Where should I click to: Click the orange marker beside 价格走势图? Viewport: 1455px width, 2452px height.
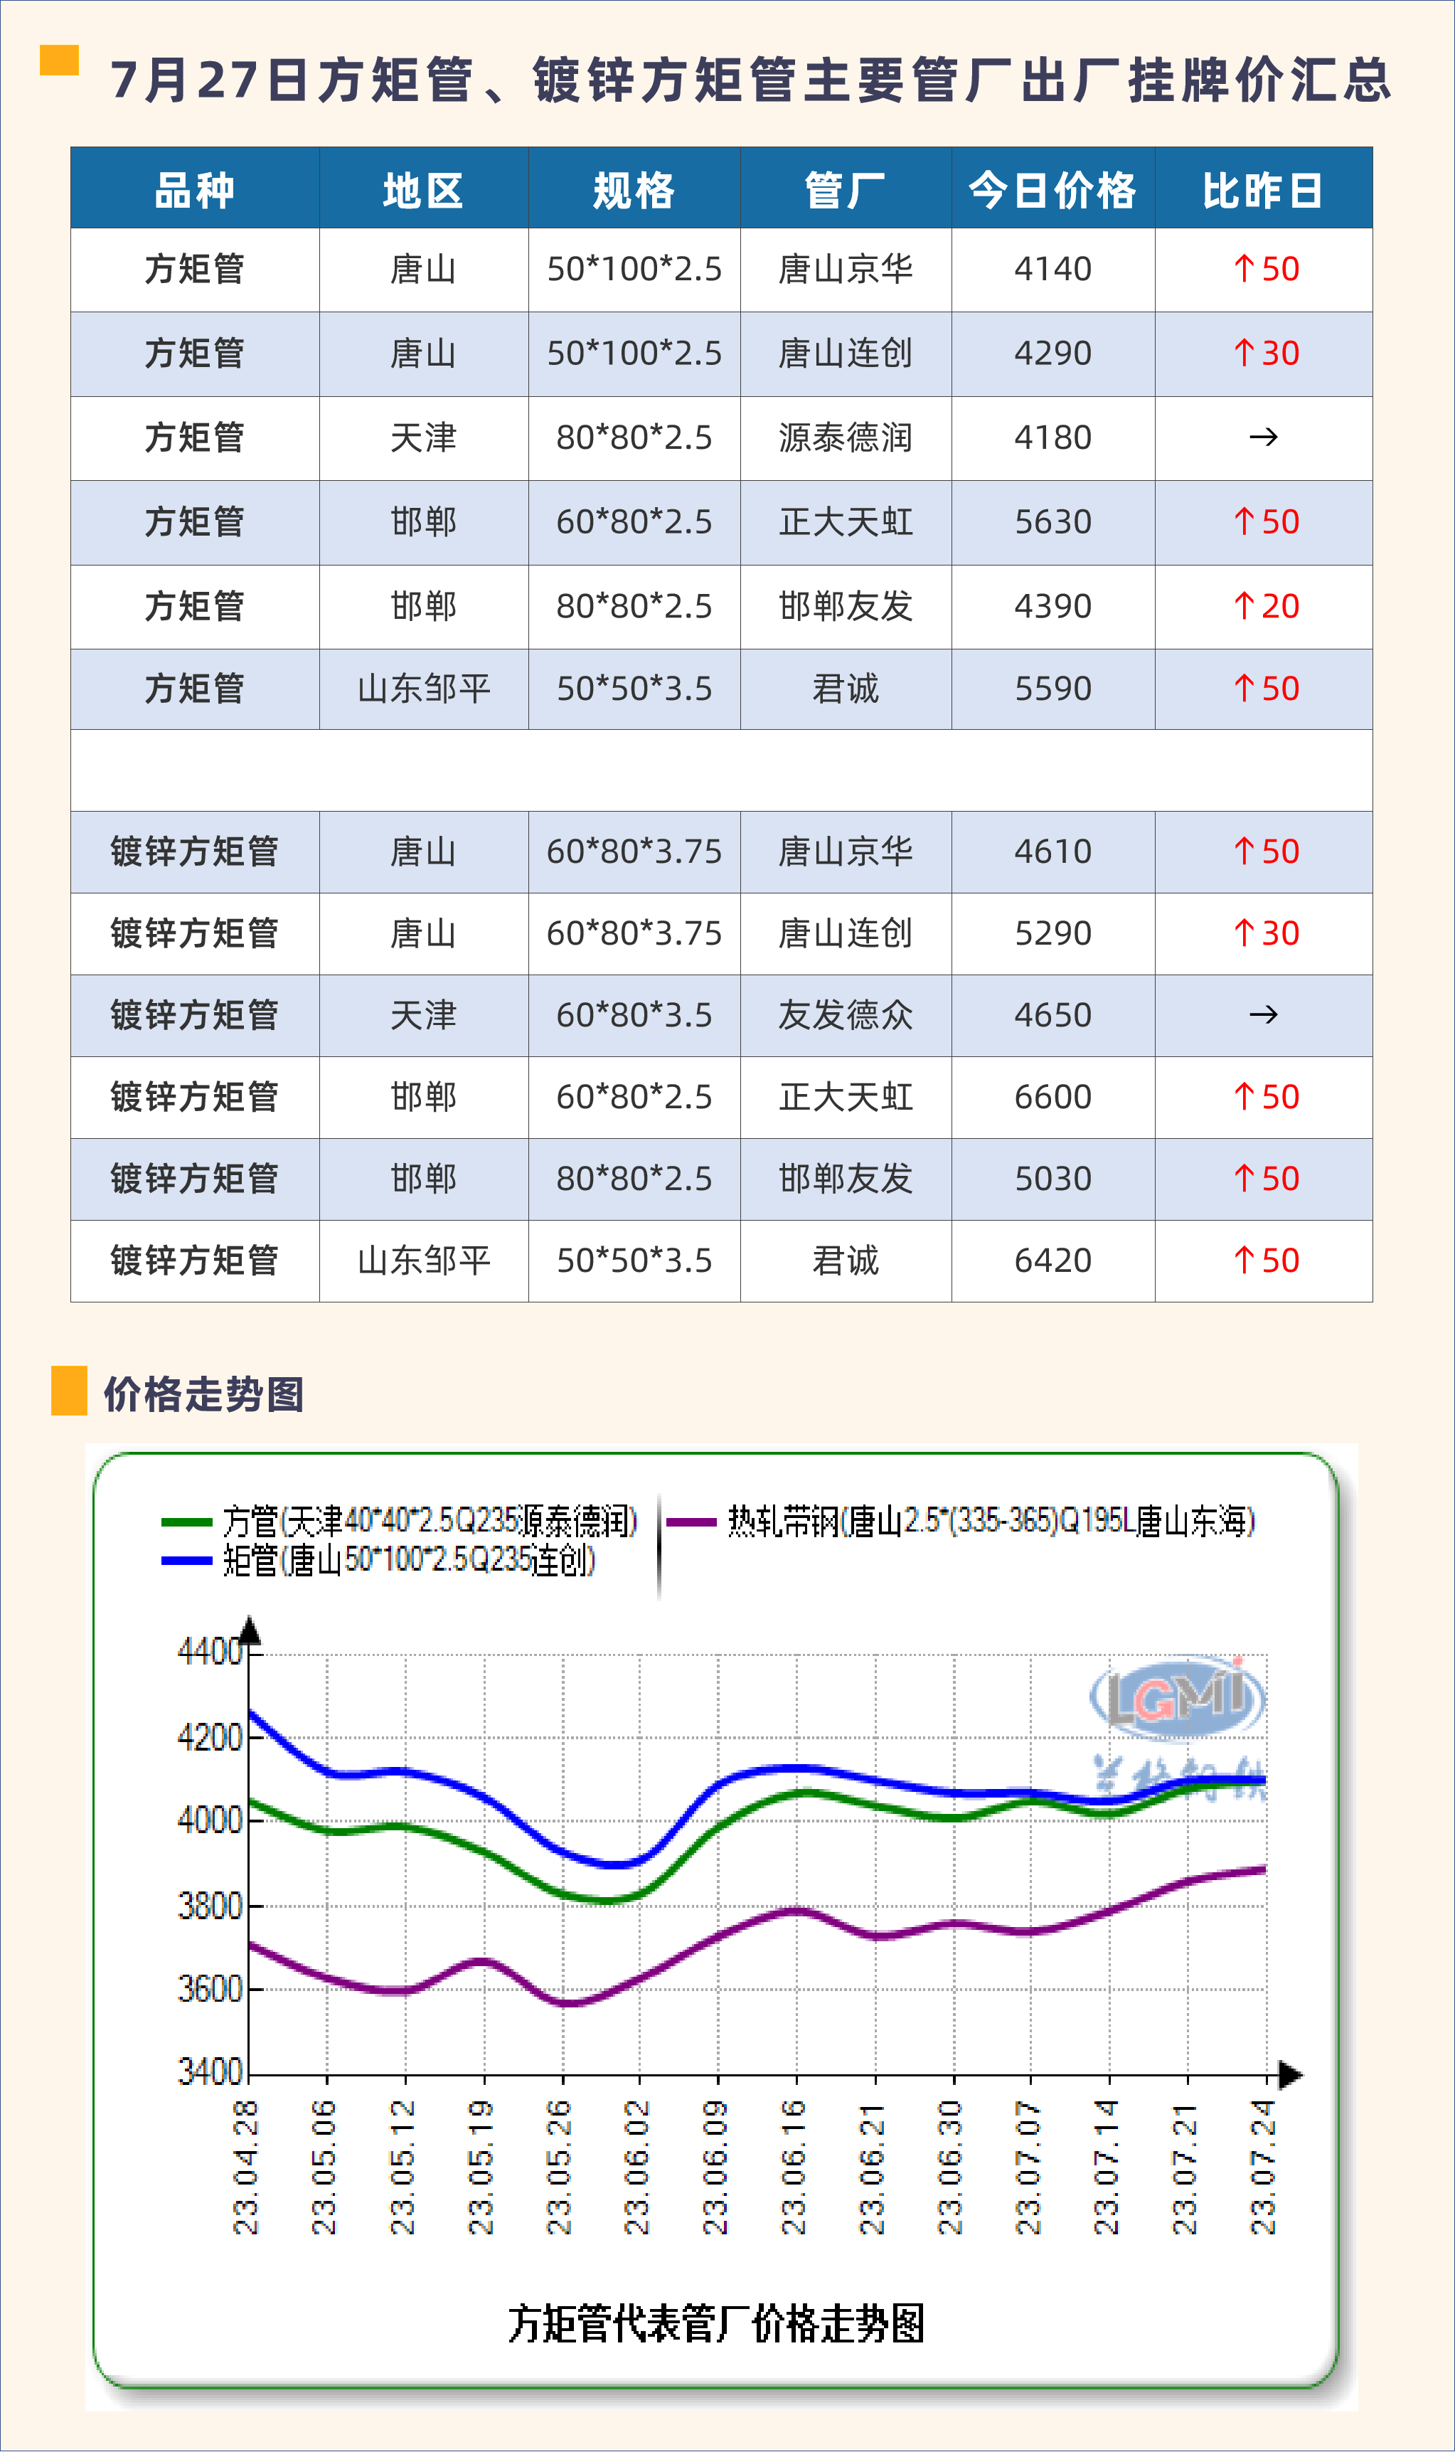[x=69, y=1390]
